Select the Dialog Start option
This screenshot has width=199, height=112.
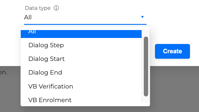(46, 59)
